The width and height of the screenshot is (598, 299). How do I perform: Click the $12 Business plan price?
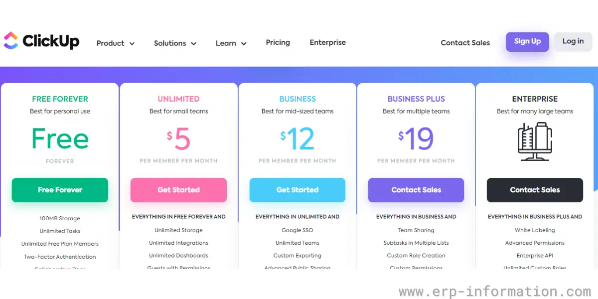pyautogui.click(x=298, y=140)
